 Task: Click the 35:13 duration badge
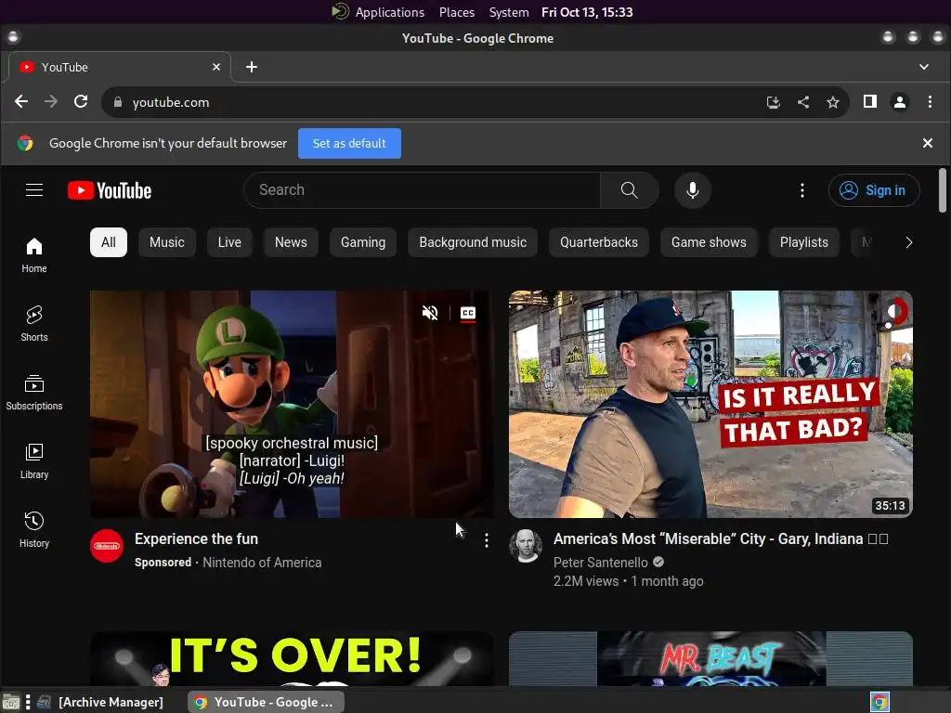(x=890, y=506)
